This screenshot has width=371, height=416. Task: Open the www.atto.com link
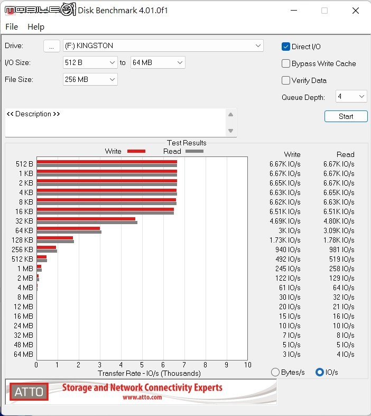point(142,397)
